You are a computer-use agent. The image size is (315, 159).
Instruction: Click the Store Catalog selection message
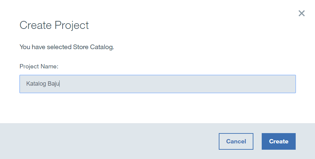tap(67, 47)
